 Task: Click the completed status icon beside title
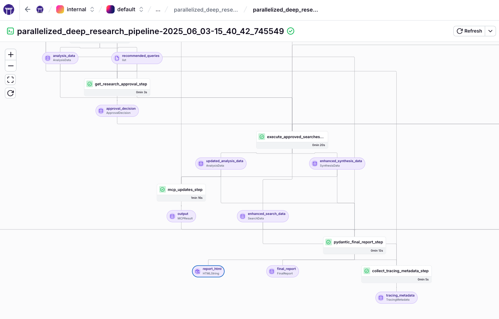pos(290,31)
